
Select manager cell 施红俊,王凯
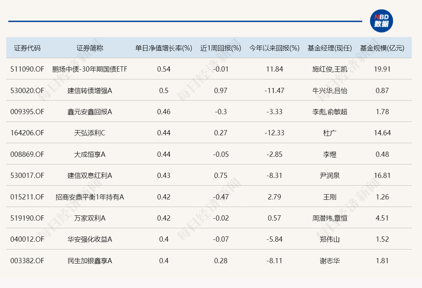[x=330, y=69]
